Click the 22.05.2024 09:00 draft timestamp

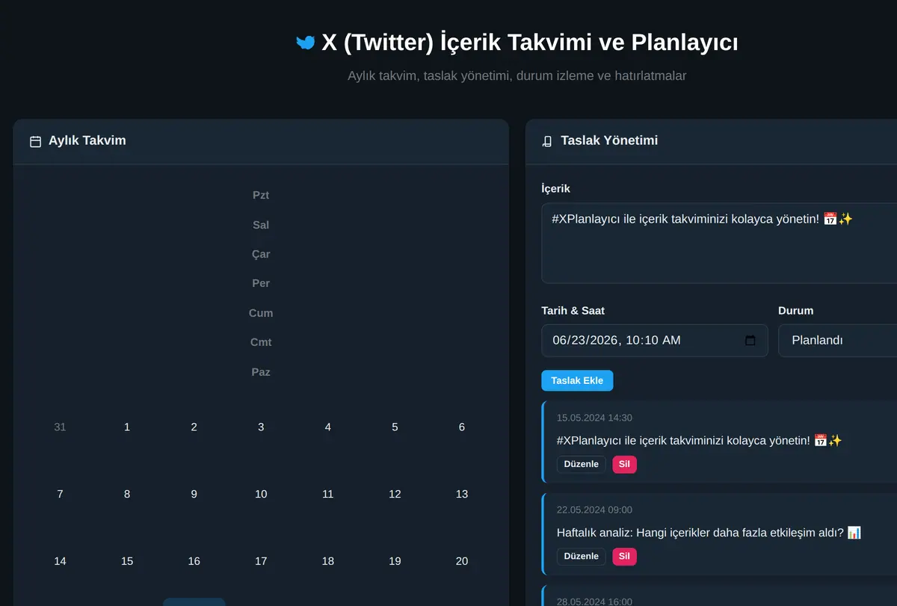pyautogui.click(x=594, y=510)
